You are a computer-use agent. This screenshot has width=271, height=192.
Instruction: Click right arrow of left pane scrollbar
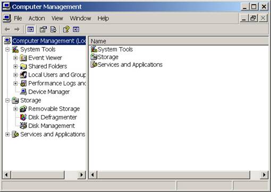tap(82, 175)
